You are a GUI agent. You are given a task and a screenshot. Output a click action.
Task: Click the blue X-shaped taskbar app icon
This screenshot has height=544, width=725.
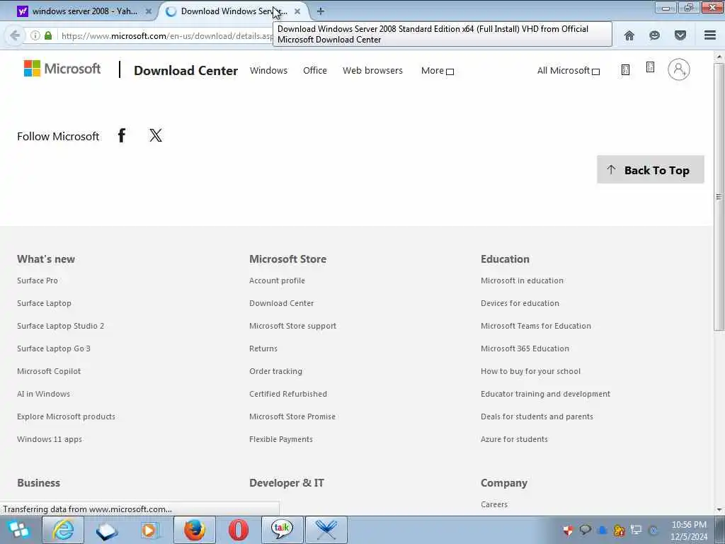pyautogui.click(x=326, y=530)
